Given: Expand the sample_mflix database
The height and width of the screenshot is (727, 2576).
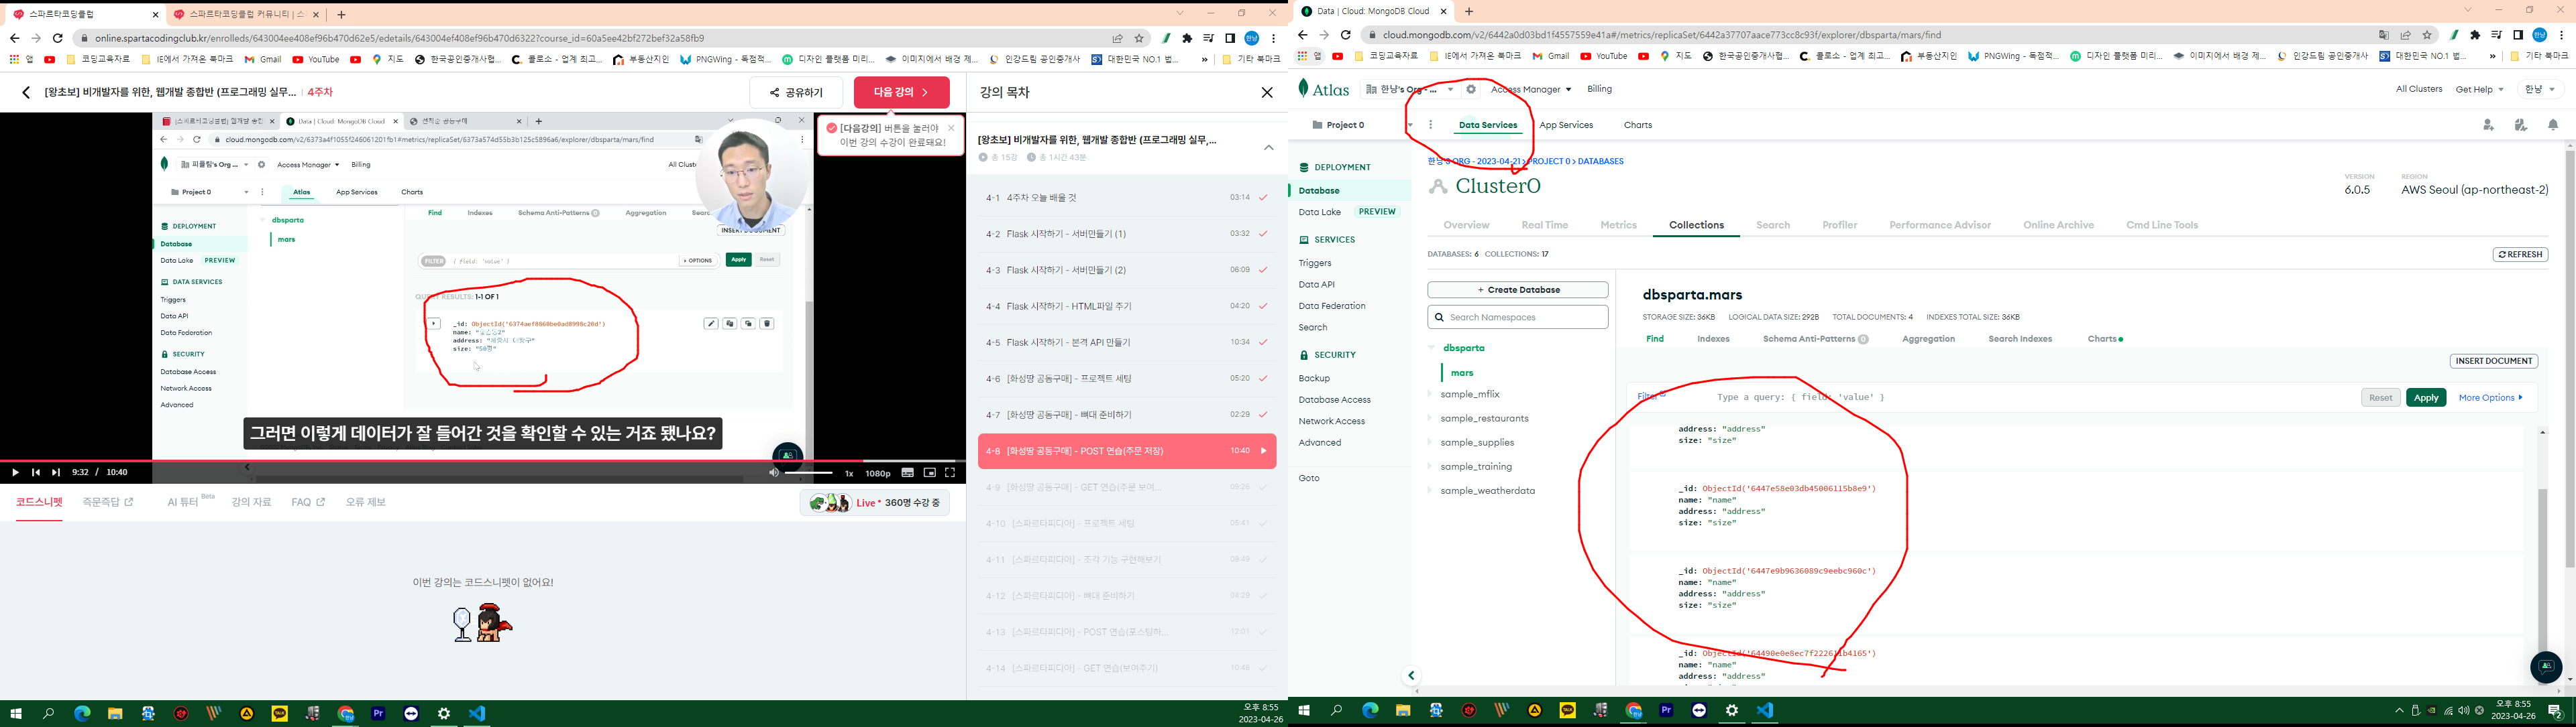Looking at the screenshot, I should coord(1430,395).
